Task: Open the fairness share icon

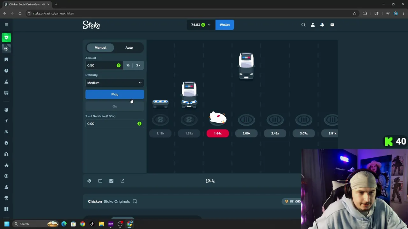Action: tap(122, 181)
